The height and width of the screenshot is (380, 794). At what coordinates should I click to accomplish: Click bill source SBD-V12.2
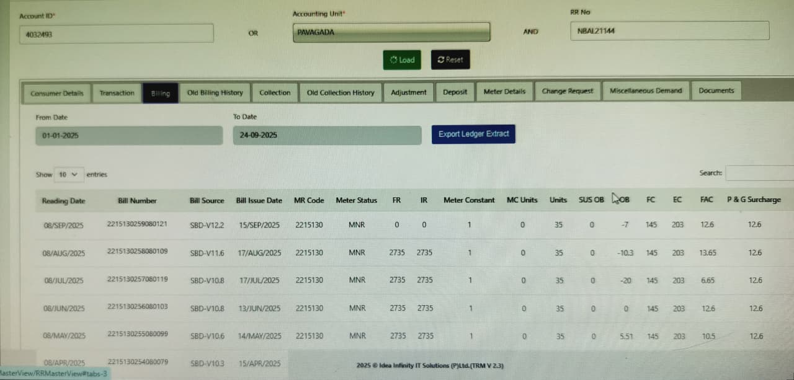click(207, 225)
